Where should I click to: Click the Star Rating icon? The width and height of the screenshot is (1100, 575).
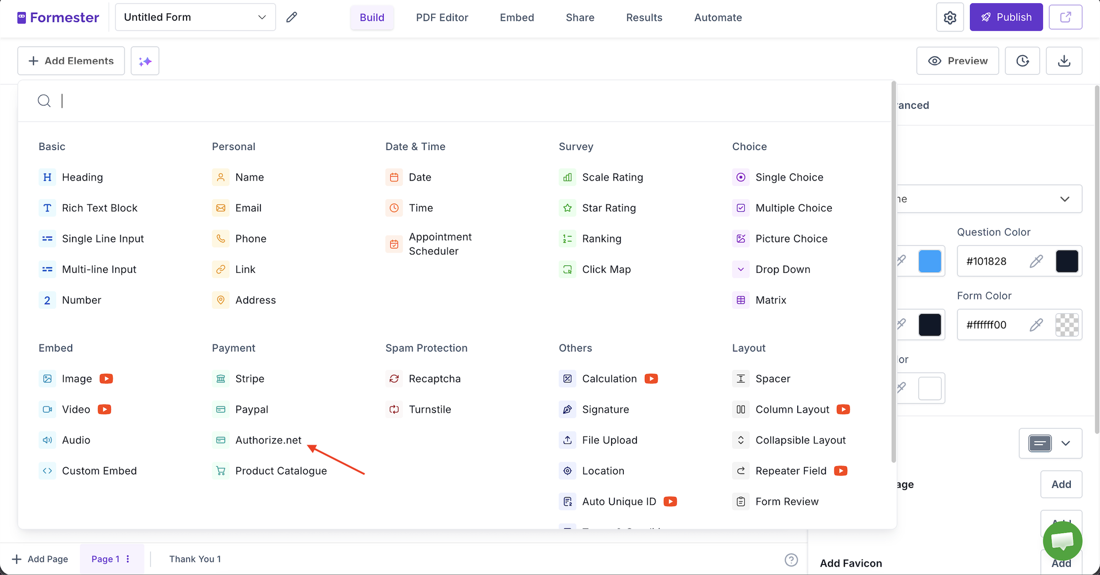coord(568,208)
